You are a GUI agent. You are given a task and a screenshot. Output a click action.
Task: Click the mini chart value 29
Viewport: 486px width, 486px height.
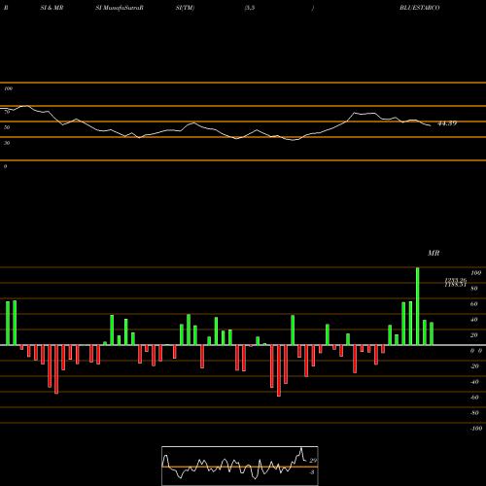pos(313,461)
